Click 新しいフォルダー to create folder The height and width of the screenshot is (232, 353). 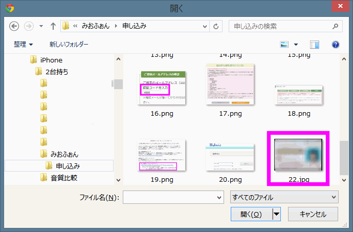coord(69,45)
